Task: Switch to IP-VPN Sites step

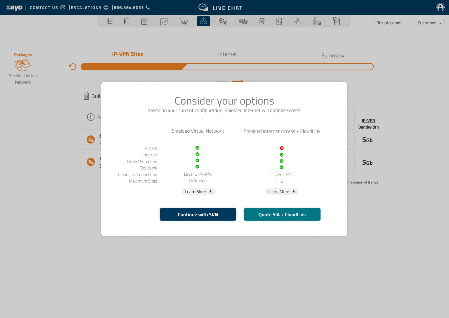Action: click(128, 54)
